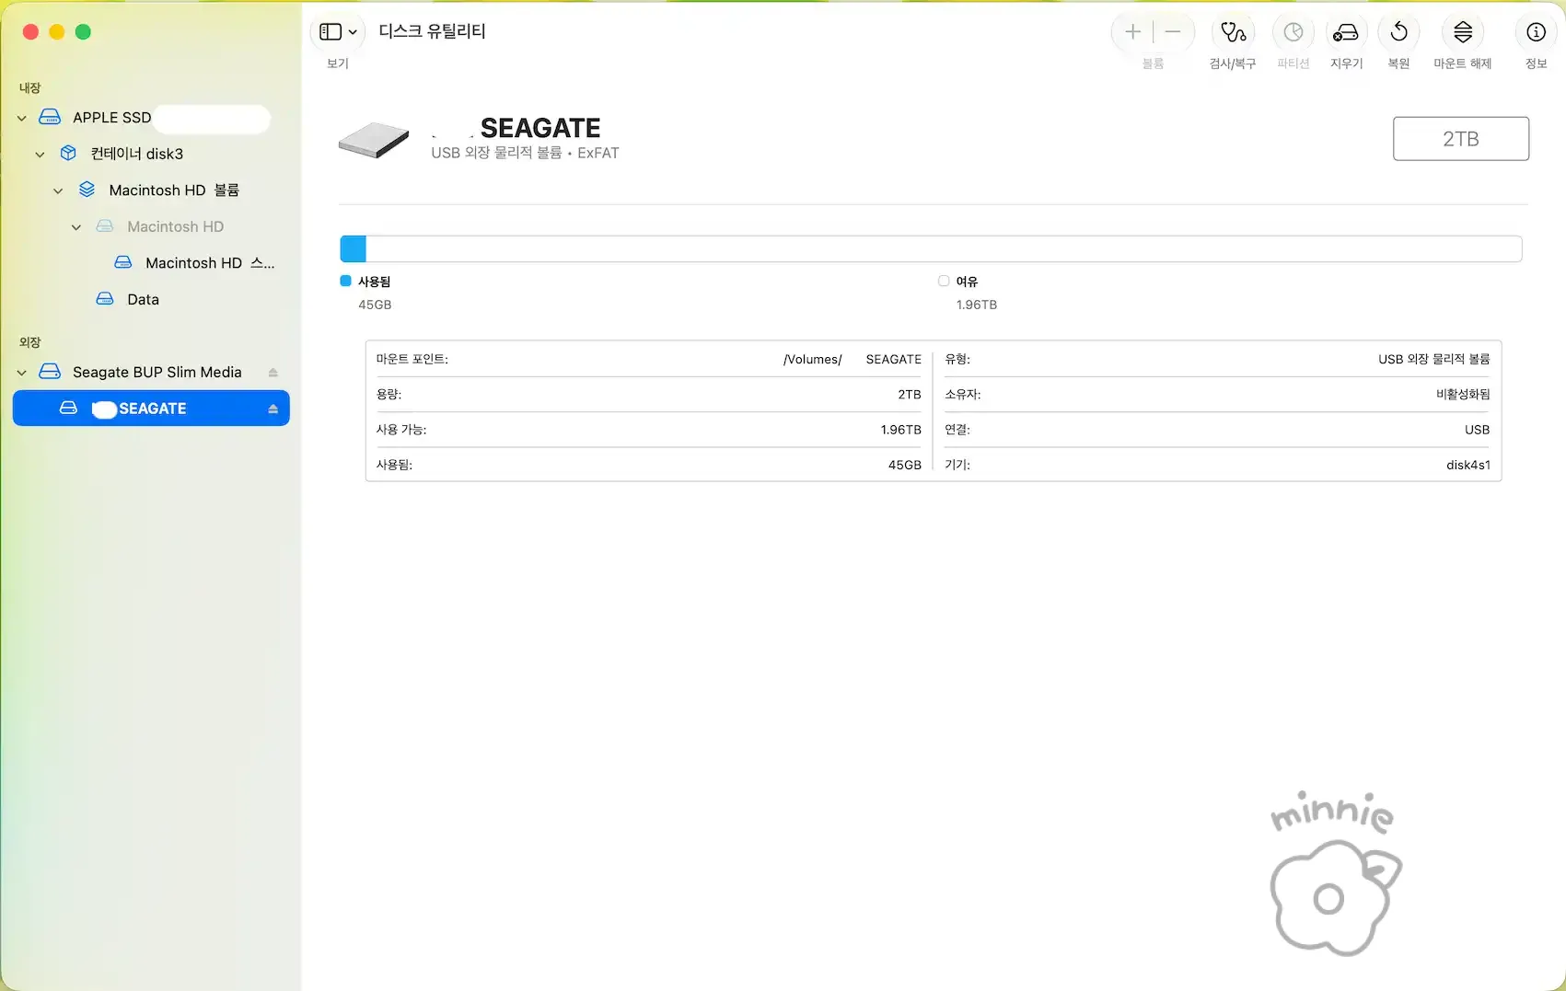Open the sidebar view (보기) dropdown

click(x=338, y=32)
